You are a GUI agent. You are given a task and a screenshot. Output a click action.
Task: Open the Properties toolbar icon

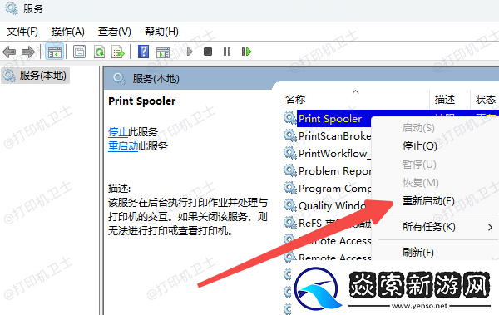coord(79,52)
